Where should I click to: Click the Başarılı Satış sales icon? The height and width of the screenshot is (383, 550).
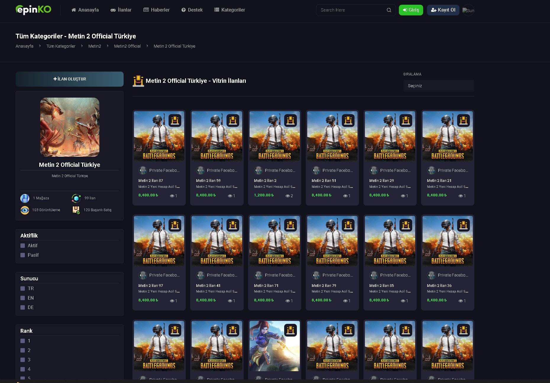76,210
